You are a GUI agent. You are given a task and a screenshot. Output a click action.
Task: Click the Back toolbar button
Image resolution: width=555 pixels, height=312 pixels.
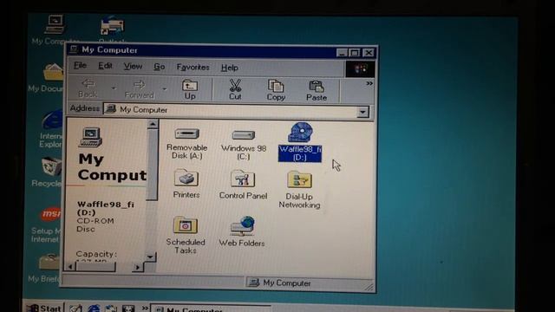[x=88, y=88]
